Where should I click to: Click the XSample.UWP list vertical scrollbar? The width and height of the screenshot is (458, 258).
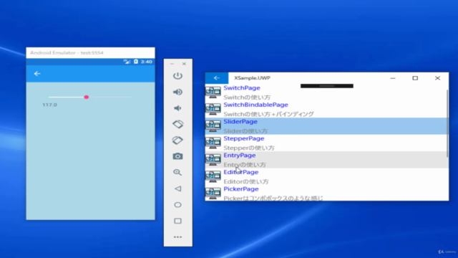pyautogui.click(x=447, y=123)
